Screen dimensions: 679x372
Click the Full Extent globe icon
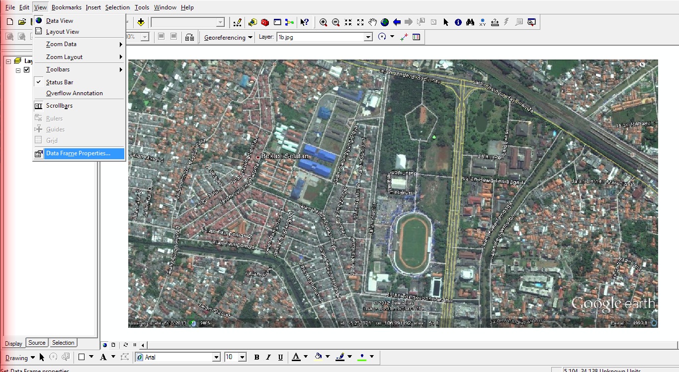[385, 22]
